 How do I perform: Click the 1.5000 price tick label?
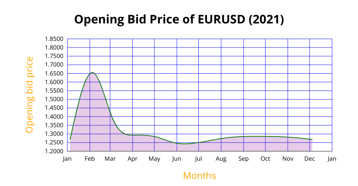pyautogui.click(x=54, y=99)
